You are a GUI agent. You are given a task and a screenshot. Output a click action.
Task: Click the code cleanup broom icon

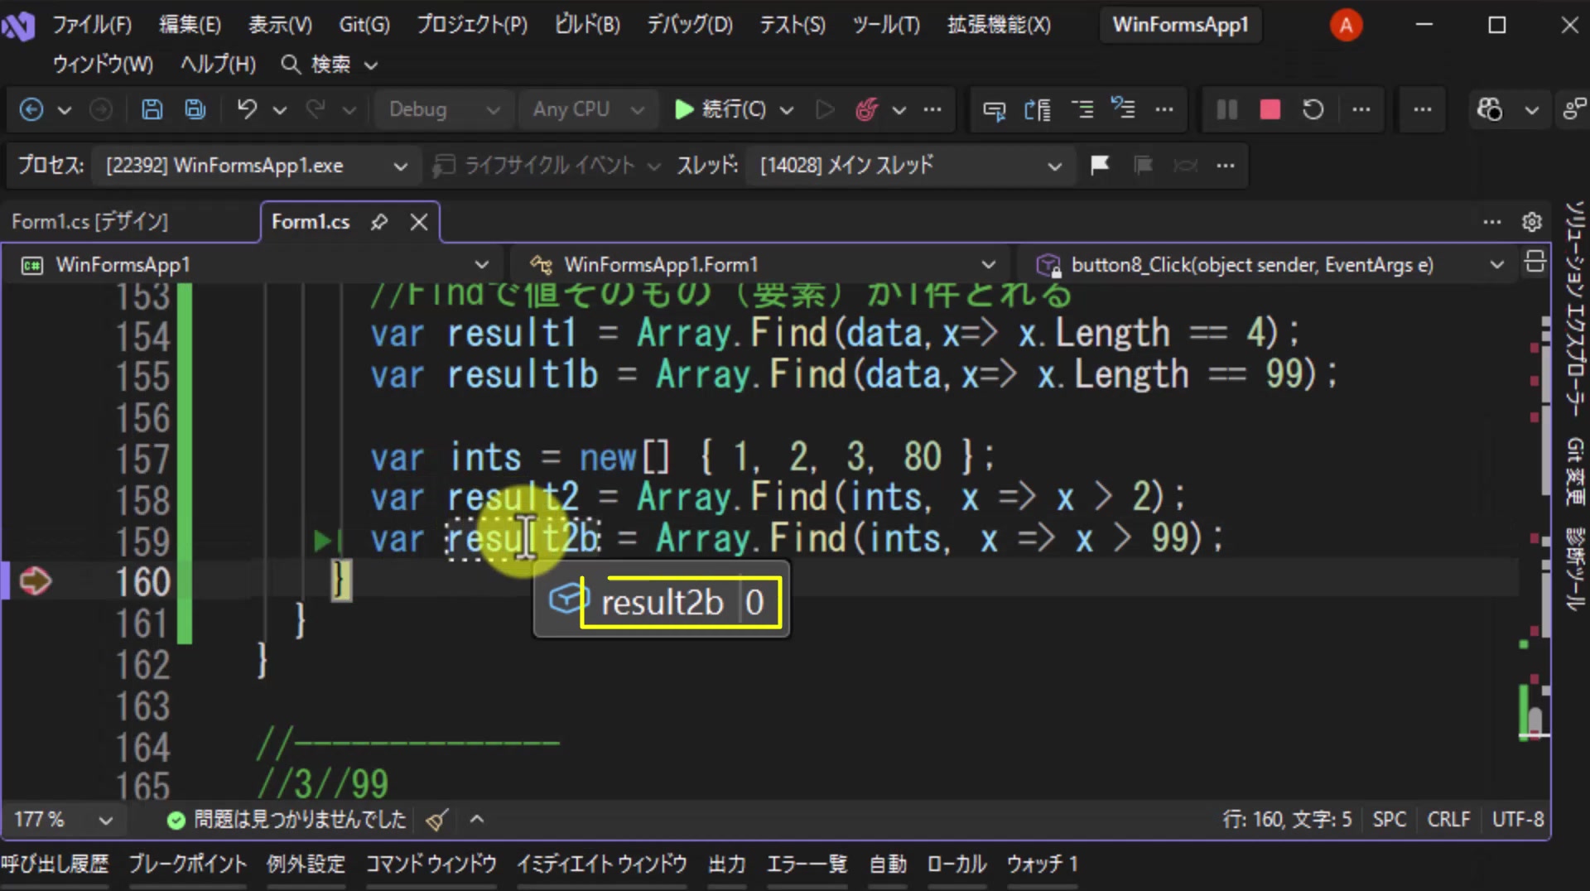pos(436,820)
